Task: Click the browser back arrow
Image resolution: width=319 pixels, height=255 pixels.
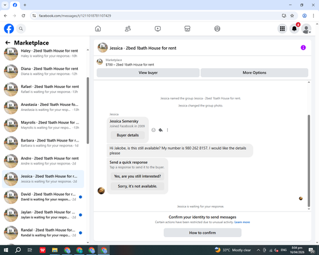Action: (6, 16)
